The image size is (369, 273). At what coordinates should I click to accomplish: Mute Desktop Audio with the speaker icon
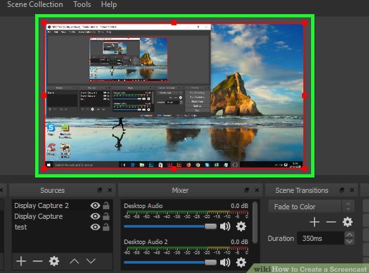click(225, 226)
